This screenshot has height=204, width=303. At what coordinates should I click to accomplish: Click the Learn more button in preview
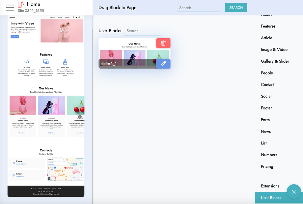coord(15,37)
